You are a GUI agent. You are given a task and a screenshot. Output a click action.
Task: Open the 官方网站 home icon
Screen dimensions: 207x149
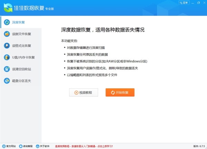[4, 146]
